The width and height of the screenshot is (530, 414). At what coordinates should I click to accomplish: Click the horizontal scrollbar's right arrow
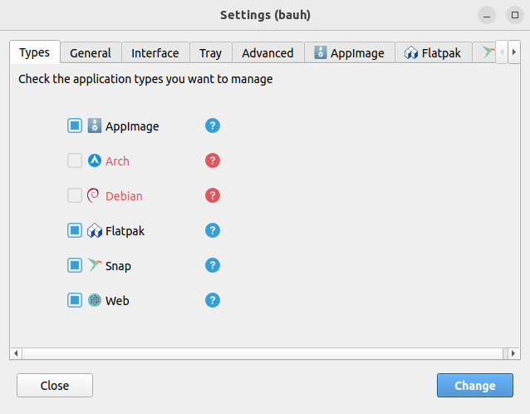513,353
